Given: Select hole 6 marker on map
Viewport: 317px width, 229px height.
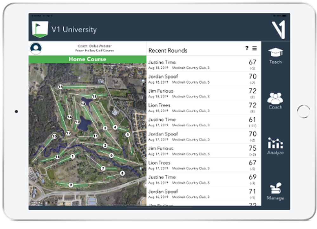Looking at the screenshot, I should 111,155.
